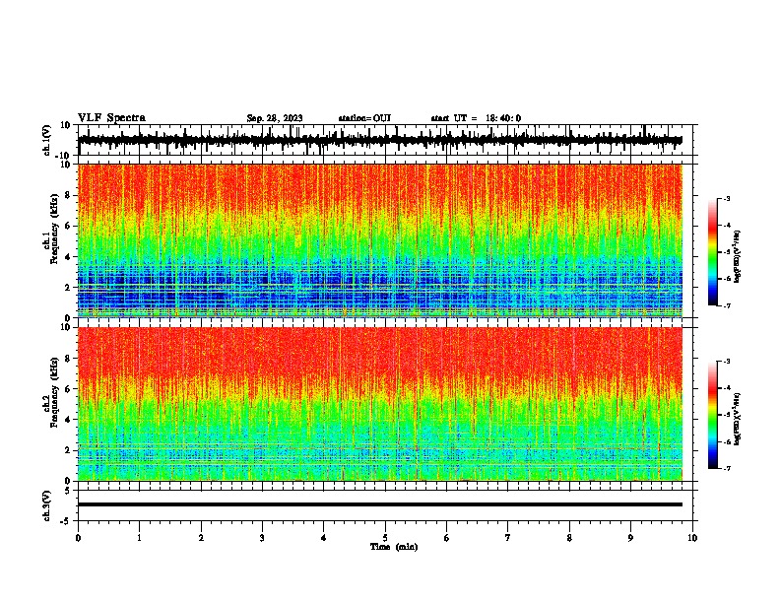Click the ch.1 frequency axis "6" tick
The height and width of the screenshot is (603, 780).
point(69,226)
